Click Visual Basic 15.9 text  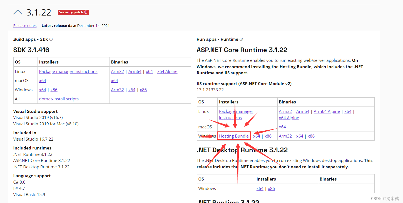[29, 194]
